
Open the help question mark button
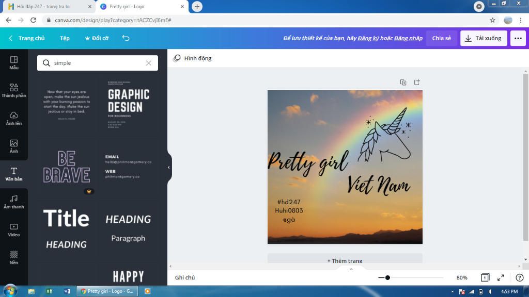pyautogui.click(x=520, y=278)
